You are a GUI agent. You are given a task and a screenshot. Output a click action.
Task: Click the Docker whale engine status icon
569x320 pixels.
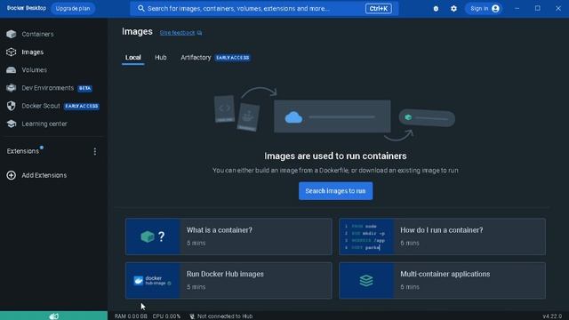53,316
